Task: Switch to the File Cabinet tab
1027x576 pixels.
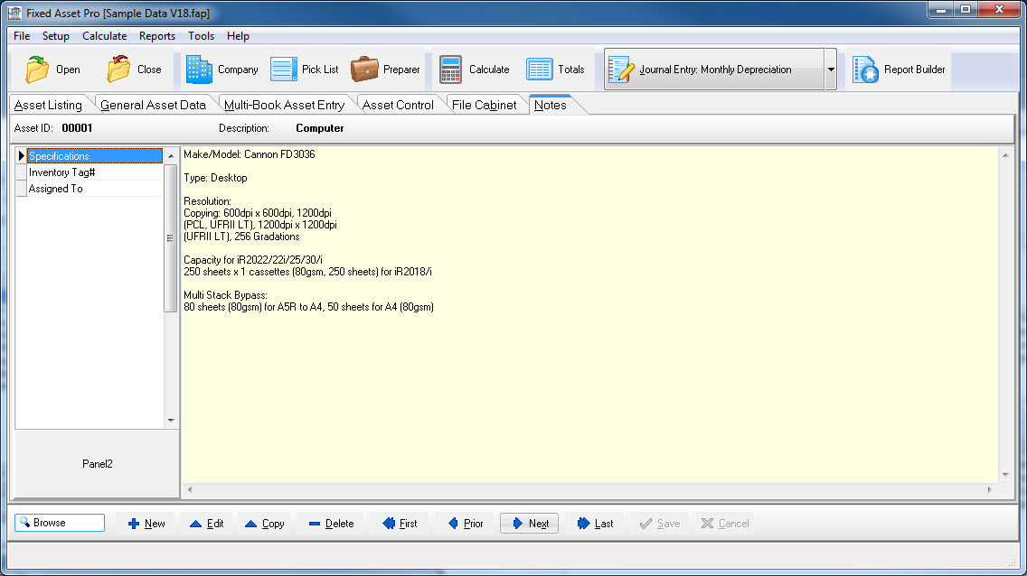Action: (x=484, y=105)
